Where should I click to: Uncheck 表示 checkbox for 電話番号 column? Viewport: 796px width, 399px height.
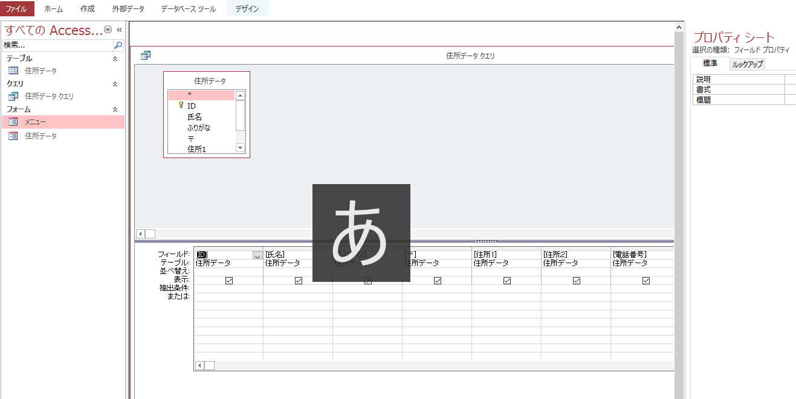coord(646,281)
